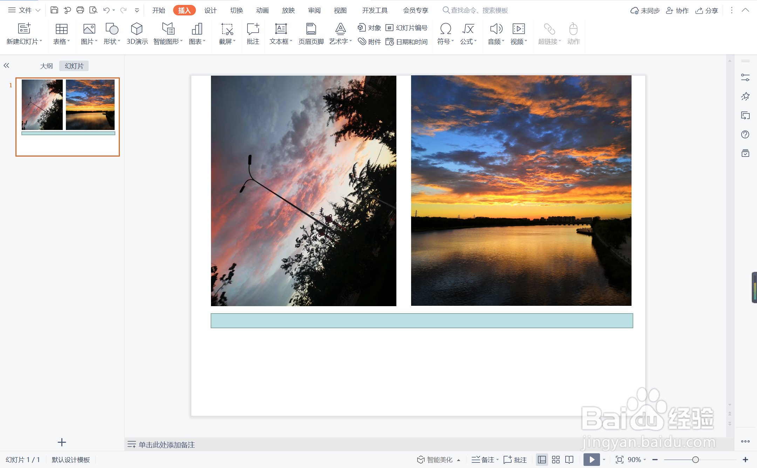Click the Collaborate button
The image size is (757, 468).
pyautogui.click(x=677, y=11)
